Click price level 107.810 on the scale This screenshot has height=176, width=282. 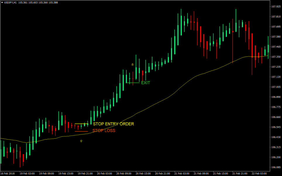tap(276, 17)
